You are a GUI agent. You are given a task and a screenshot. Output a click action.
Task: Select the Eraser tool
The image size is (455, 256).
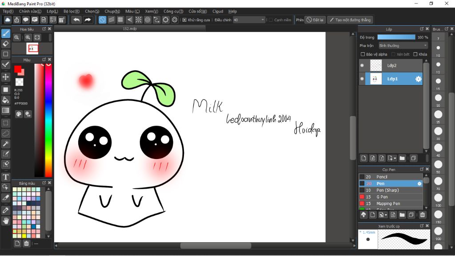[x=5, y=44]
